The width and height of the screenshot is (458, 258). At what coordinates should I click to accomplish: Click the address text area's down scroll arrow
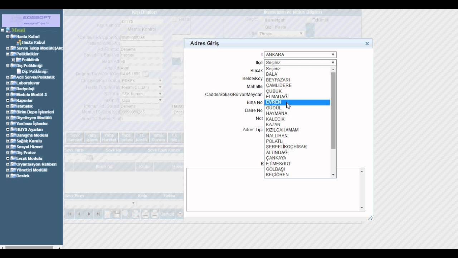pyautogui.click(x=362, y=208)
